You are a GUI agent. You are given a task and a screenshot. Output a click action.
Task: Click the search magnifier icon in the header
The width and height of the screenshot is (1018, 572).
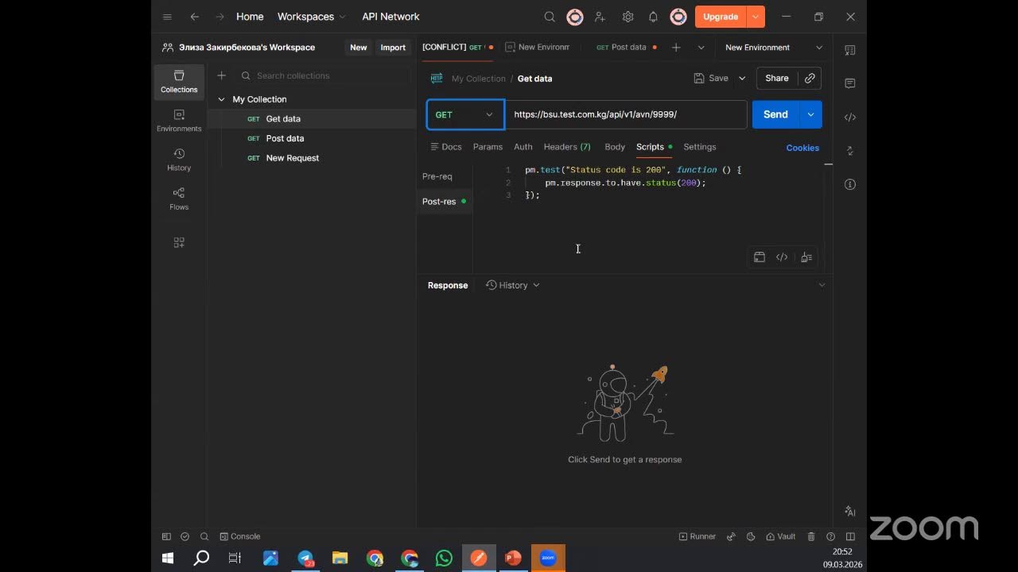point(550,17)
